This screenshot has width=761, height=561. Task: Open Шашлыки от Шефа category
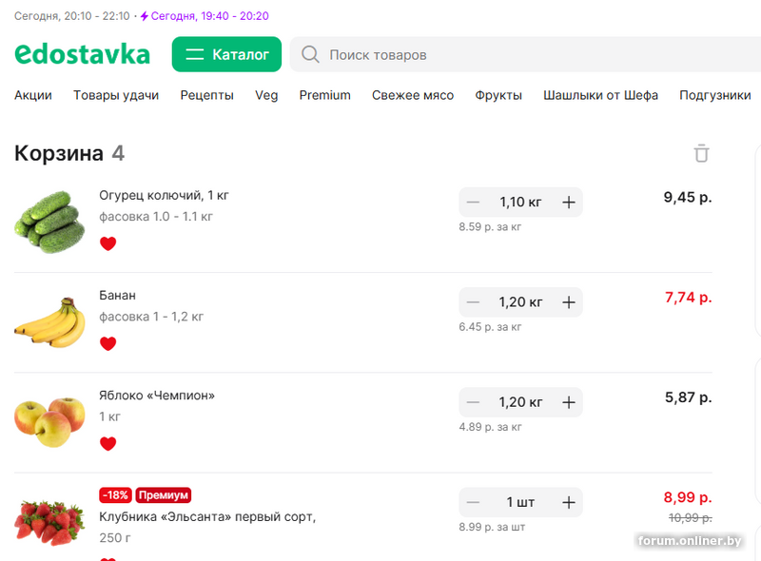[600, 95]
